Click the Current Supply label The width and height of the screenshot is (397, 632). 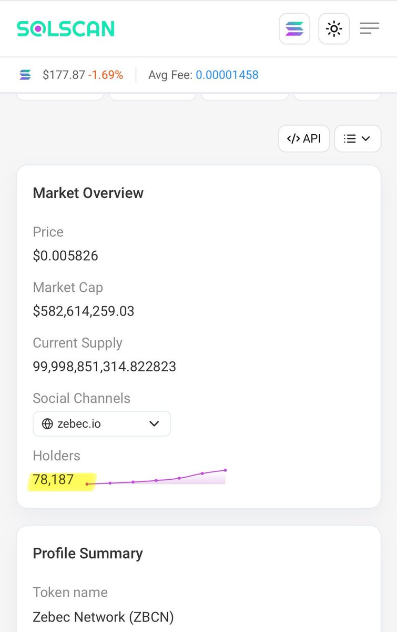pyautogui.click(x=77, y=343)
